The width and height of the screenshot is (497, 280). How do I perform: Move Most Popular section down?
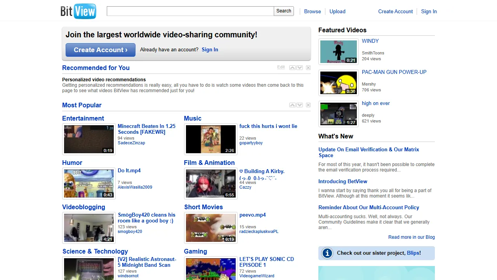[299, 105]
